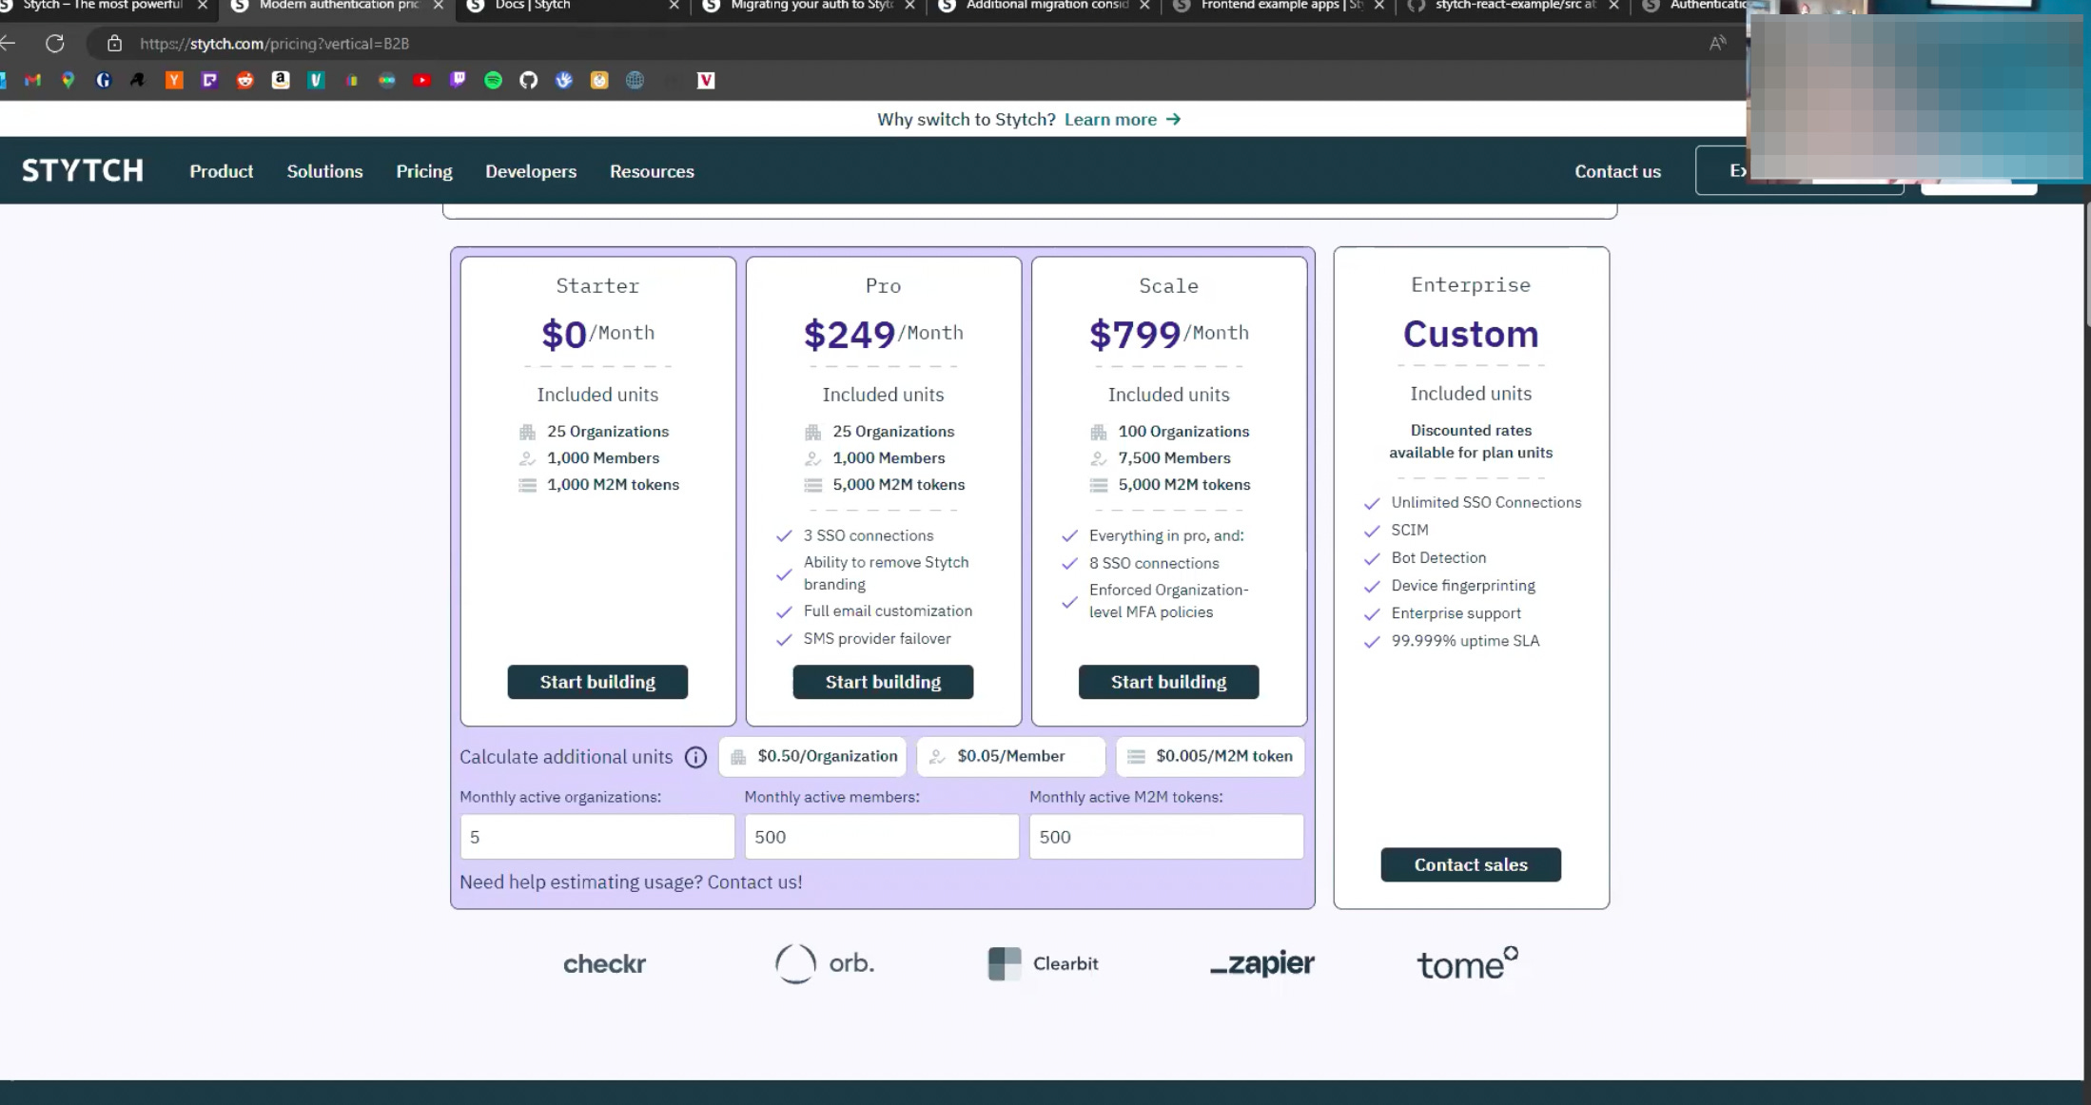The image size is (2091, 1105).
Task: Open the GitHub bookmark icon
Action: [528, 81]
